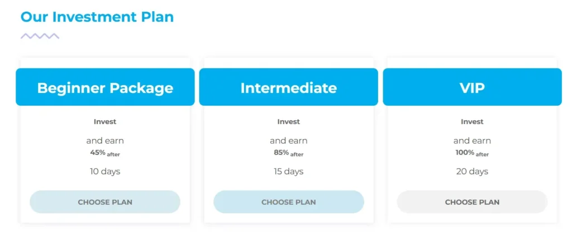The width and height of the screenshot is (572, 241).
Task: Click the "Our Investment Plan" heading
Action: pyautogui.click(x=97, y=17)
